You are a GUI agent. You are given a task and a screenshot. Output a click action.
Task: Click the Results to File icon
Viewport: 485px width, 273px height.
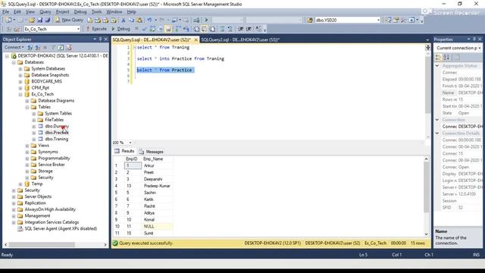(x=212, y=29)
